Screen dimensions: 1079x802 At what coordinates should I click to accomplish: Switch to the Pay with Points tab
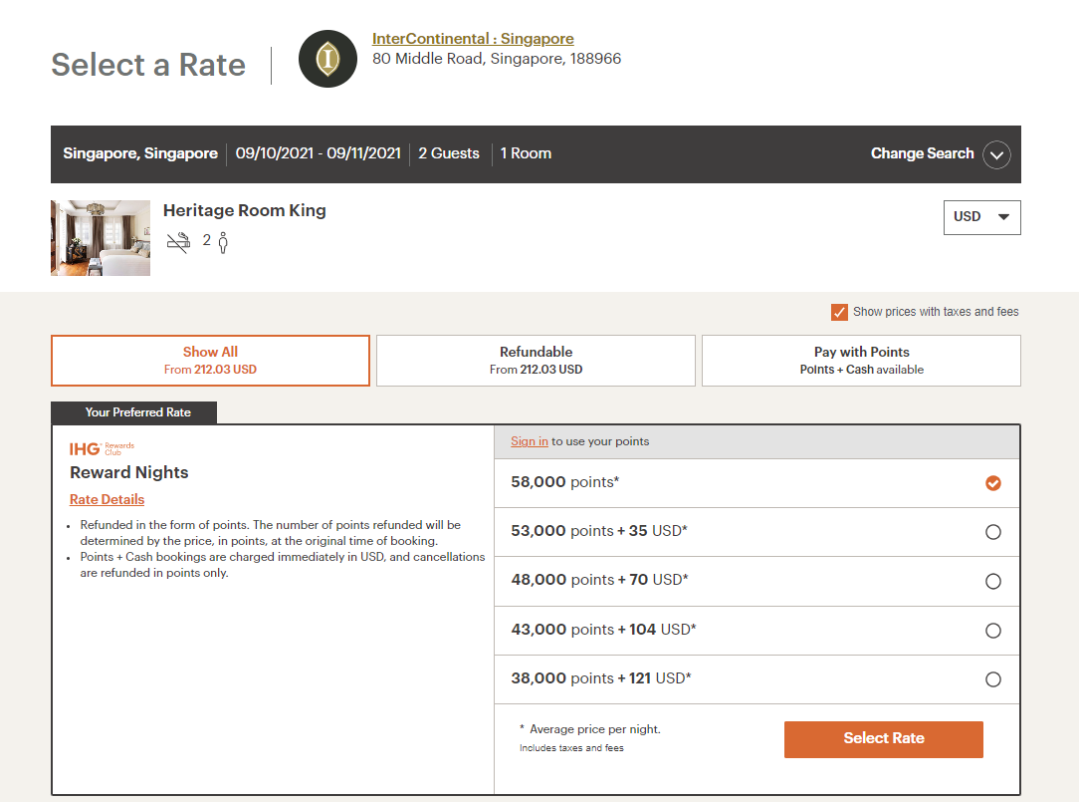pos(860,360)
